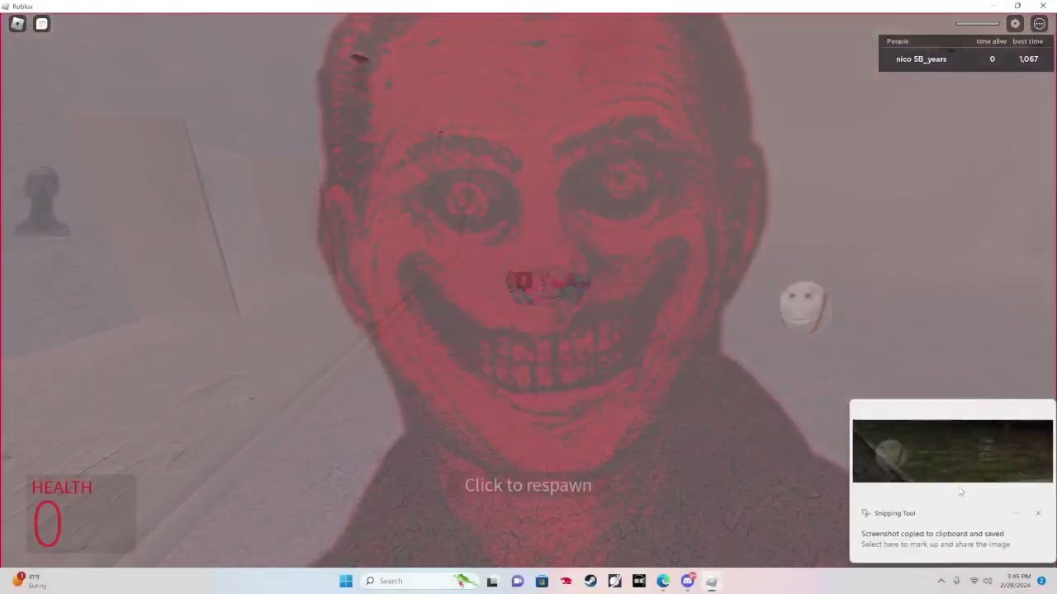This screenshot has width=1057, height=594.
Task: Open Steam from taskbar
Action: tap(590, 581)
